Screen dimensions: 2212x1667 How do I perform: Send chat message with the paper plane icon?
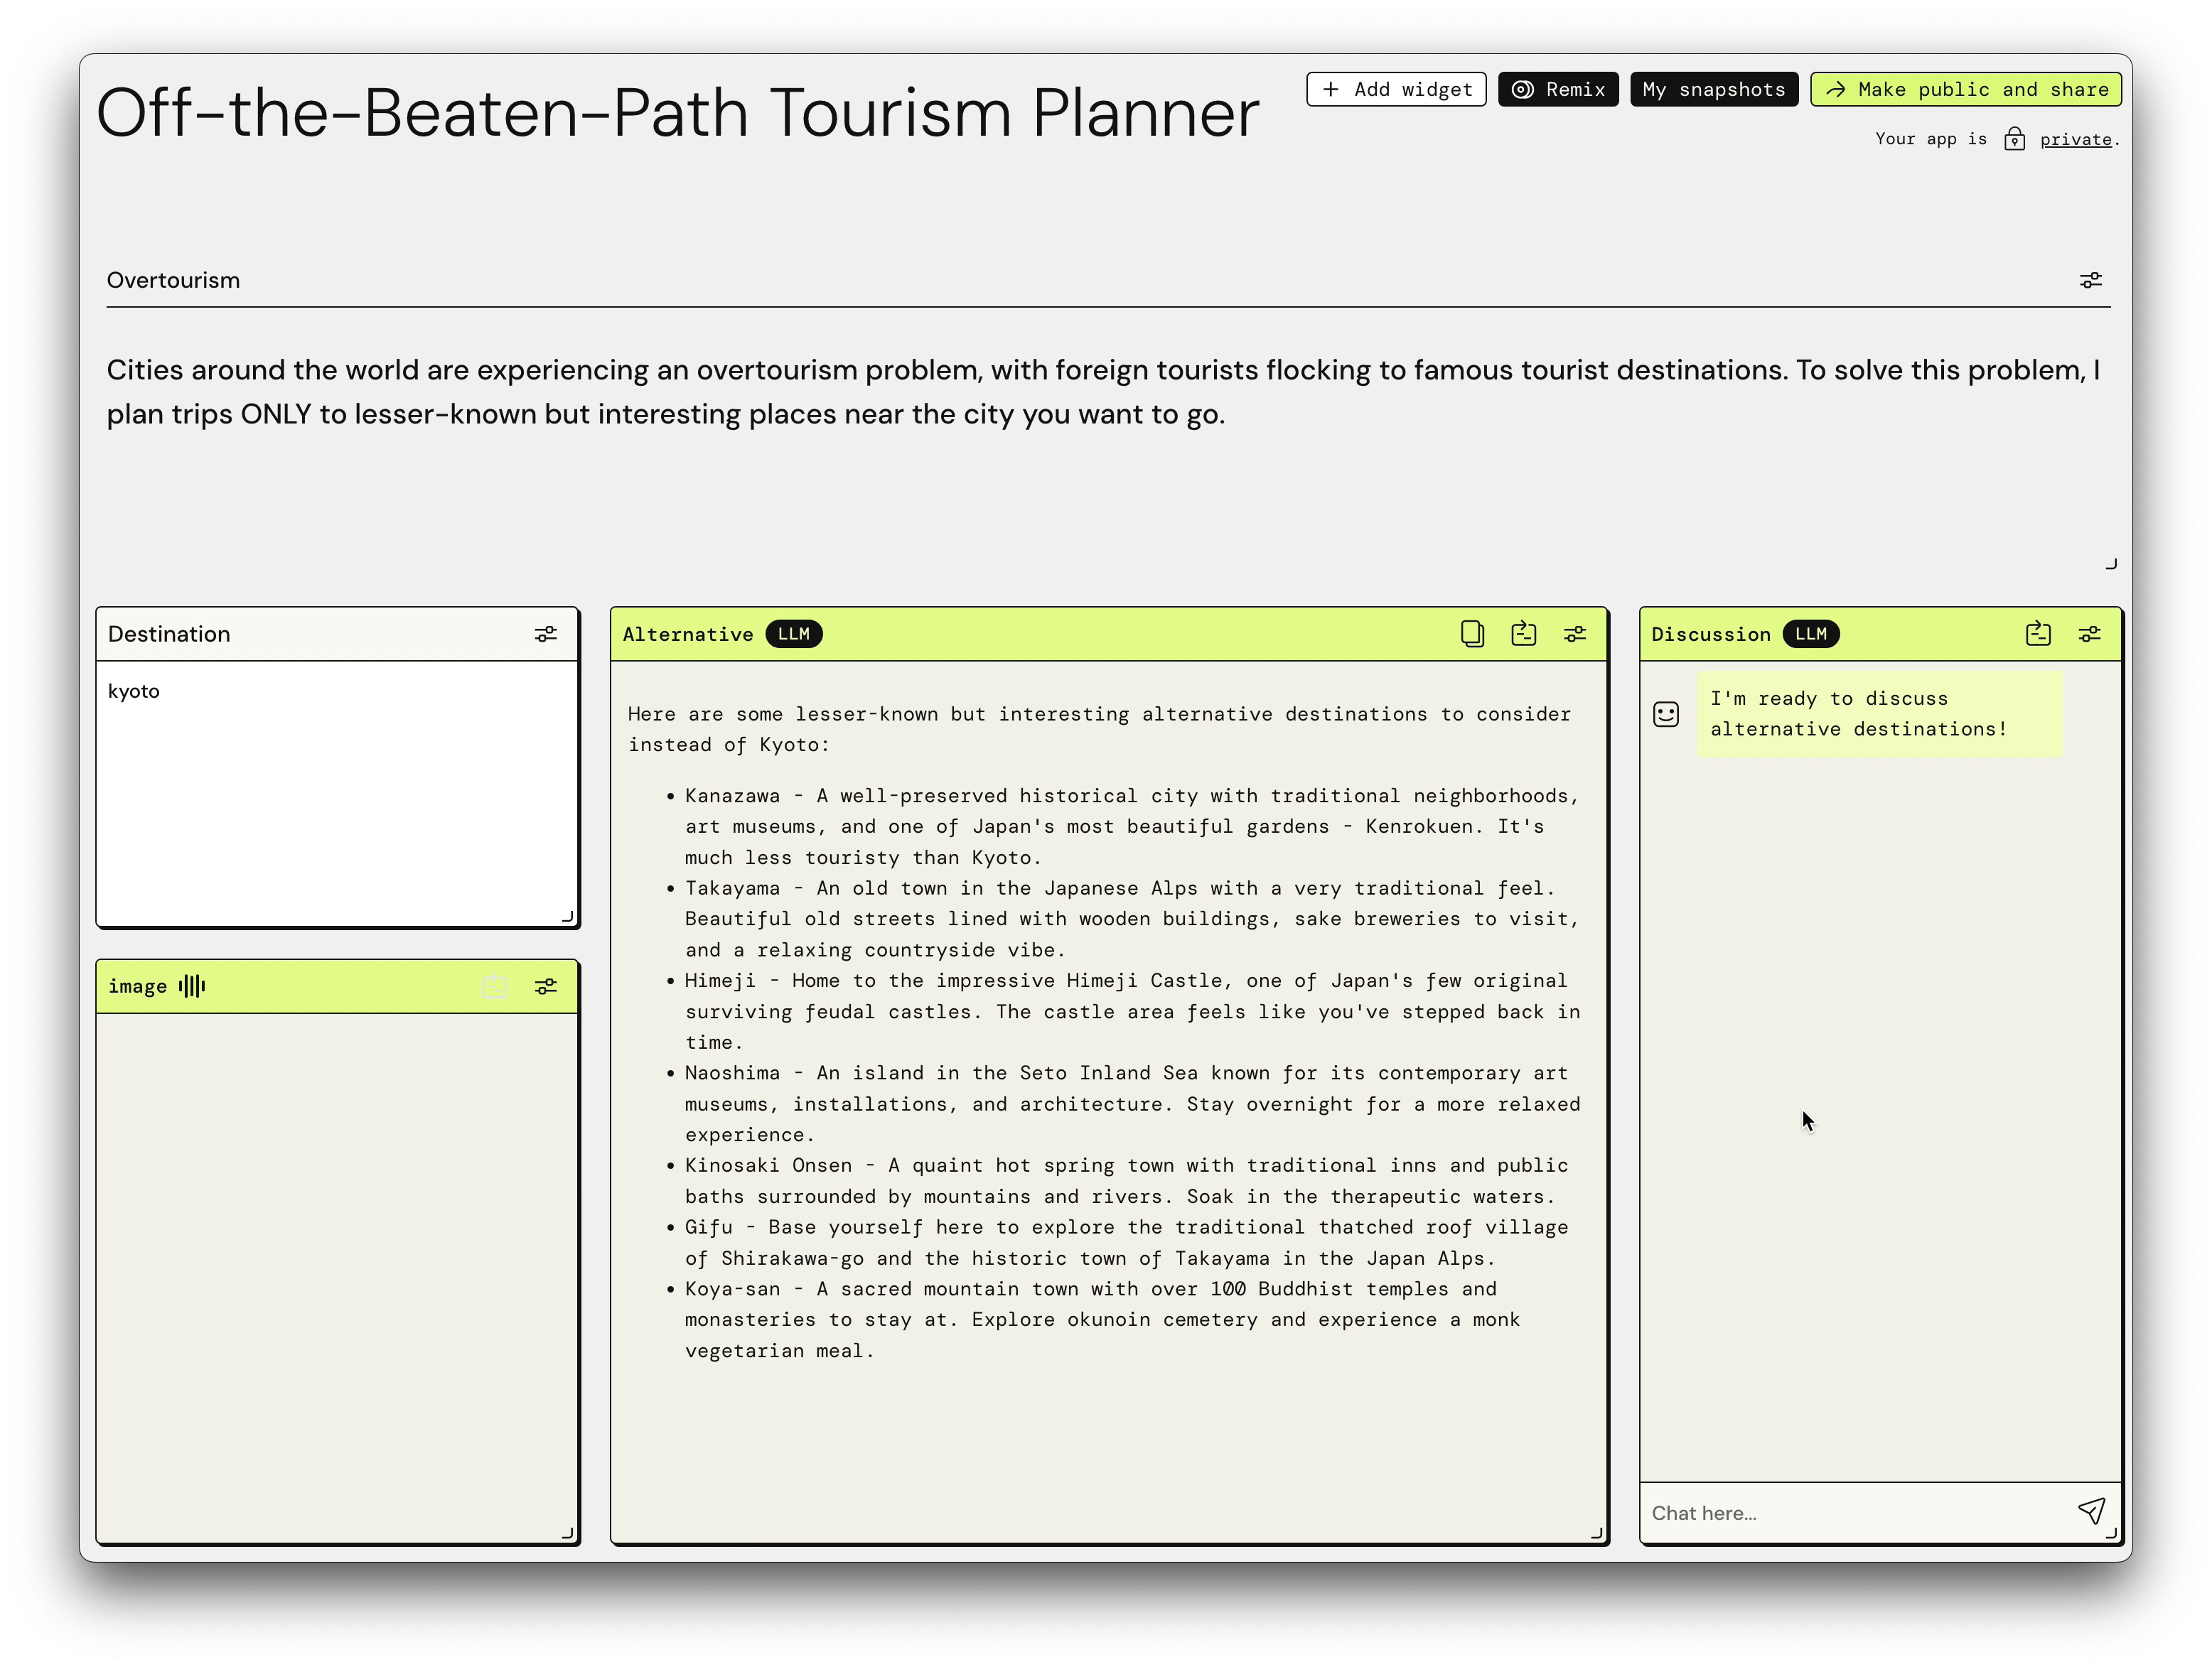[2092, 1511]
